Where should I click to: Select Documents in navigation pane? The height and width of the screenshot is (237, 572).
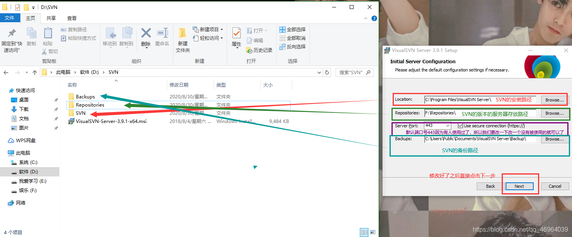point(24,118)
